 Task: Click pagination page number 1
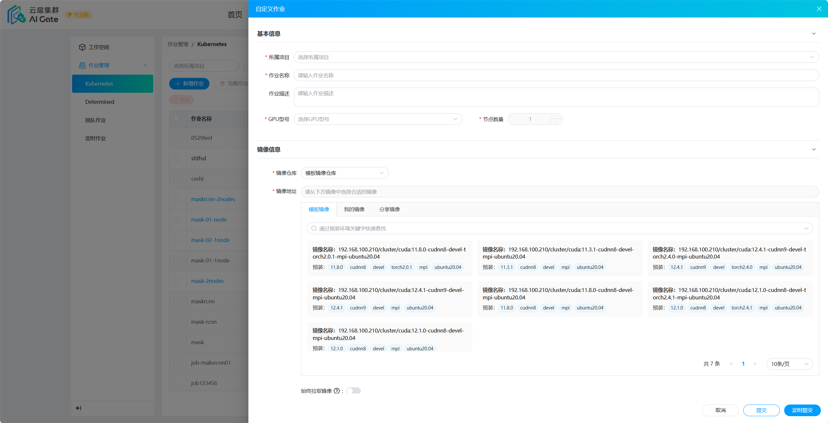[x=743, y=364]
